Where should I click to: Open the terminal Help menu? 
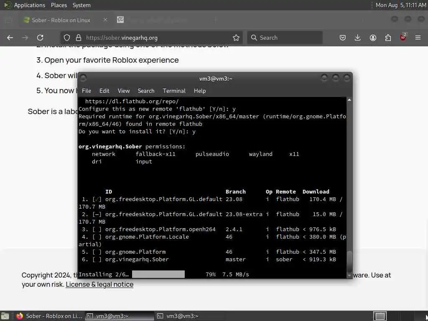pos(200,91)
